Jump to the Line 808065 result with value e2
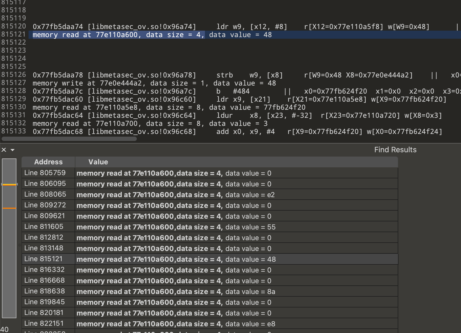Viewport: 461px width, 333px height. coord(175,195)
